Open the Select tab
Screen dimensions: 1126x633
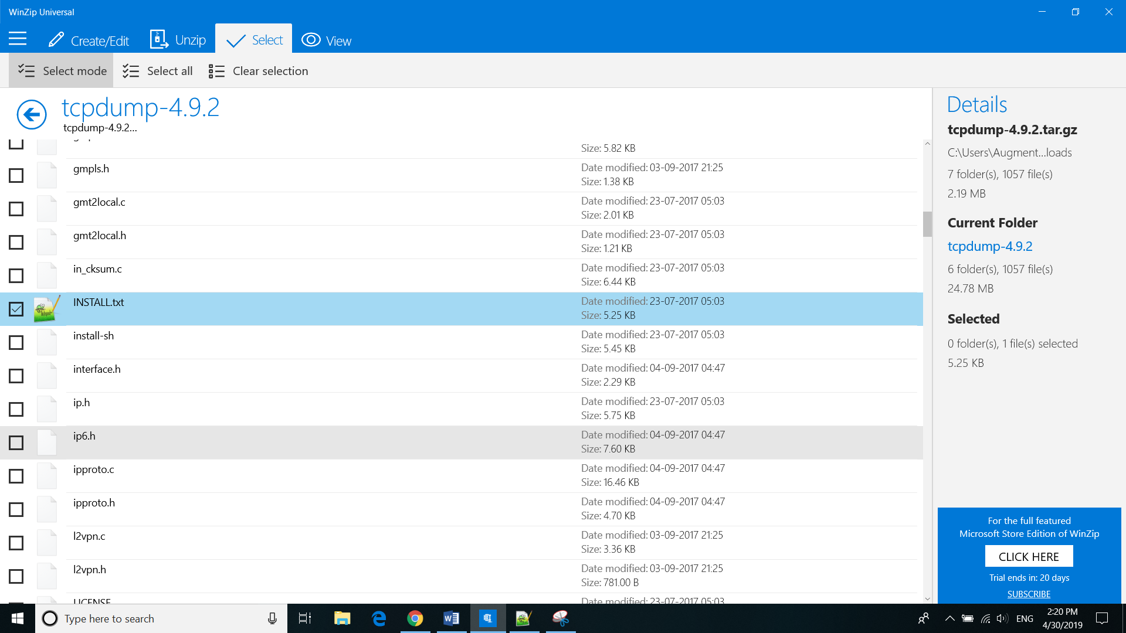pos(254,40)
